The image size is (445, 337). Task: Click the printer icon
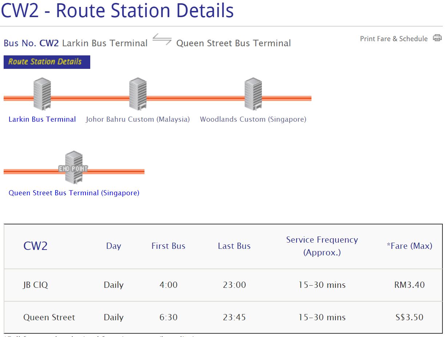(437, 38)
